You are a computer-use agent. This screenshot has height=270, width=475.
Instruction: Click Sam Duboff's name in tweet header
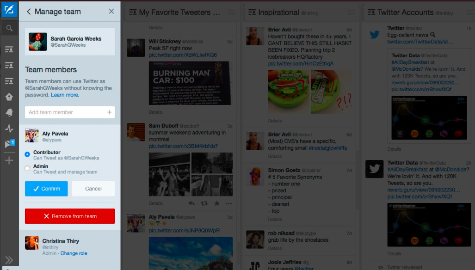coord(163,126)
